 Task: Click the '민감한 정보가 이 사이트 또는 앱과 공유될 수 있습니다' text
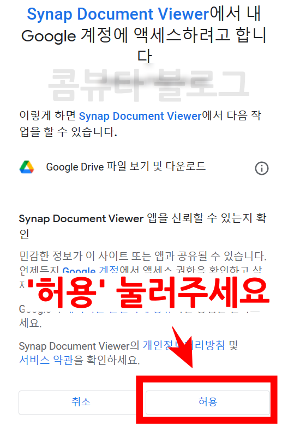(x=143, y=256)
